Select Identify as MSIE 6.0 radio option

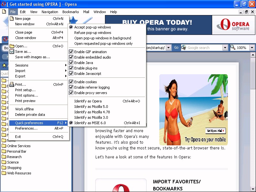tap(71, 123)
